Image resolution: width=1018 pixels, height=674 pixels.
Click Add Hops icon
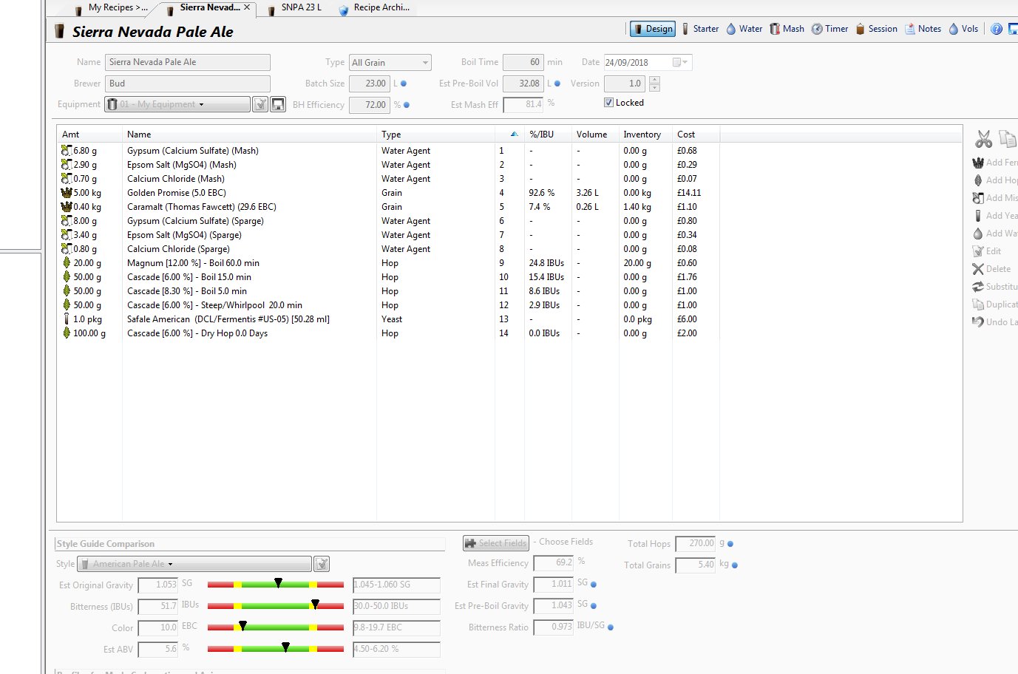point(978,180)
